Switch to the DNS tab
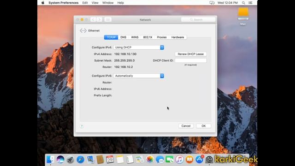 pos(123,37)
